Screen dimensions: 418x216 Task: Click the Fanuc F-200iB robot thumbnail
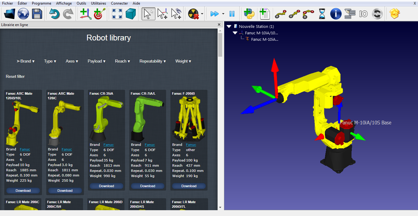[189, 119]
